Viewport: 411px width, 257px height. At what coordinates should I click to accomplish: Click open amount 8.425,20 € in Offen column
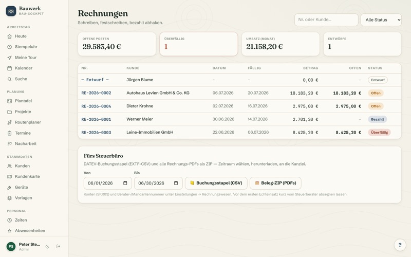click(x=348, y=133)
